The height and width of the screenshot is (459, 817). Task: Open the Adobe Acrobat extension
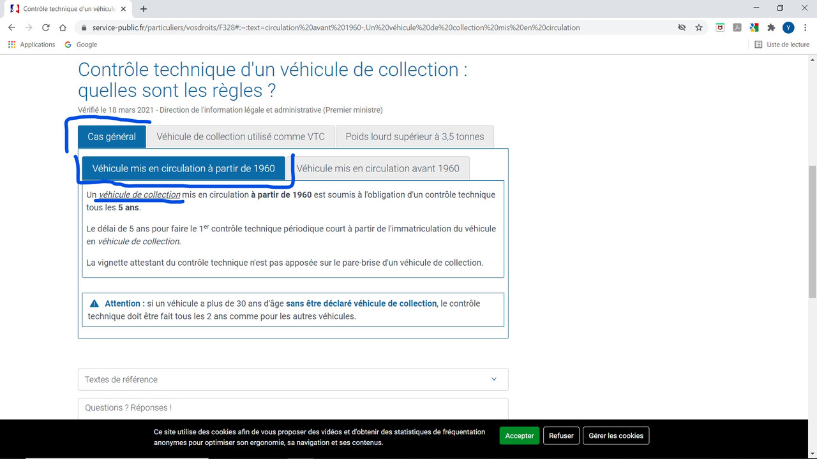tap(737, 27)
